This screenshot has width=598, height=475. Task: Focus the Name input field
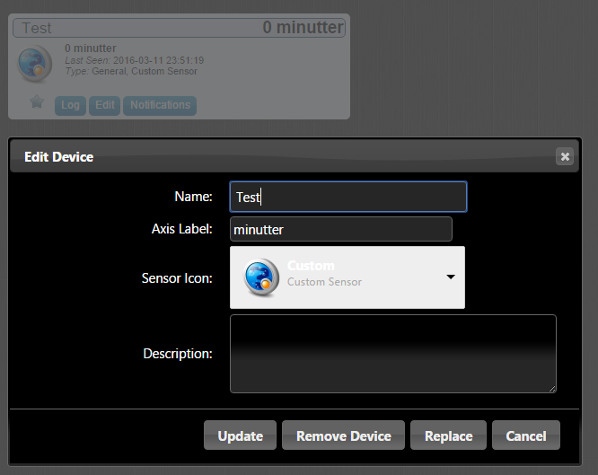click(x=348, y=197)
